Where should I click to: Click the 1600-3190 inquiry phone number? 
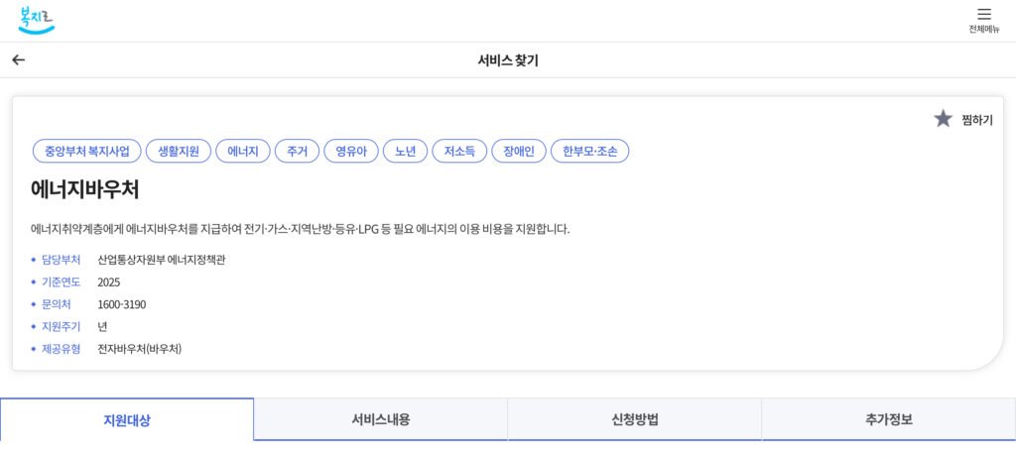122,304
